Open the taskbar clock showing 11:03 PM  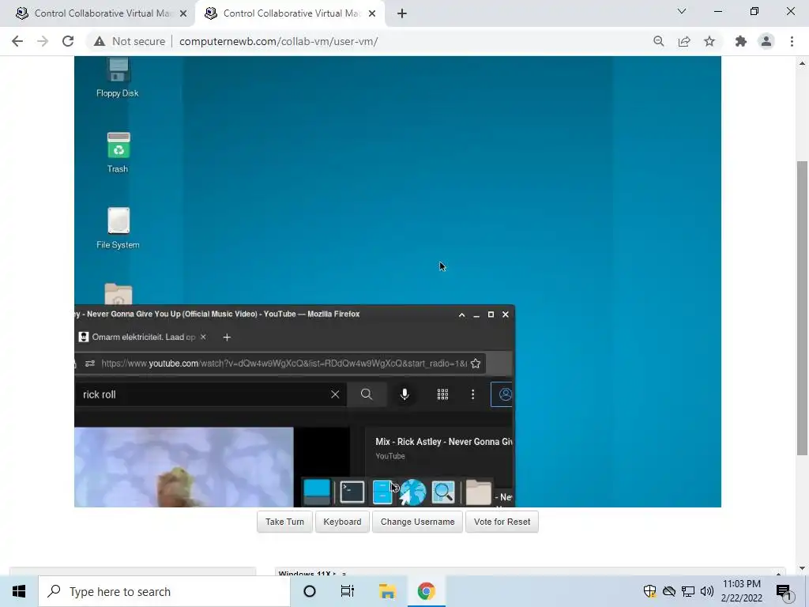[741, 591]
